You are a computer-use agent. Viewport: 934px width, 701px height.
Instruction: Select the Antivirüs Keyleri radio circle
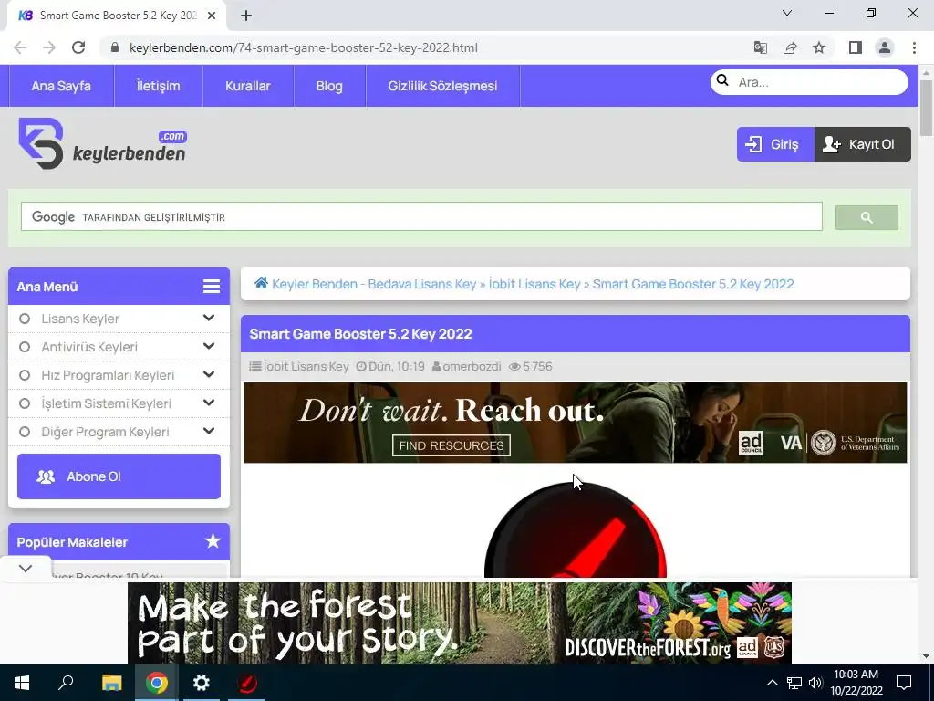25,347
